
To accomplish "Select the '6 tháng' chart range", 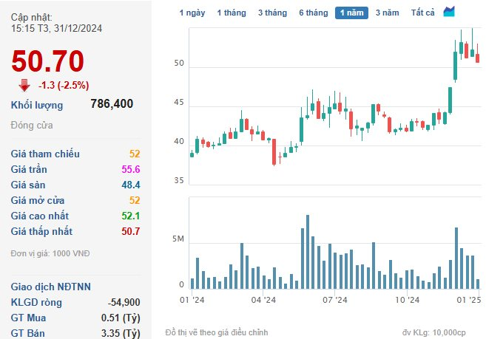I will 314,13.
